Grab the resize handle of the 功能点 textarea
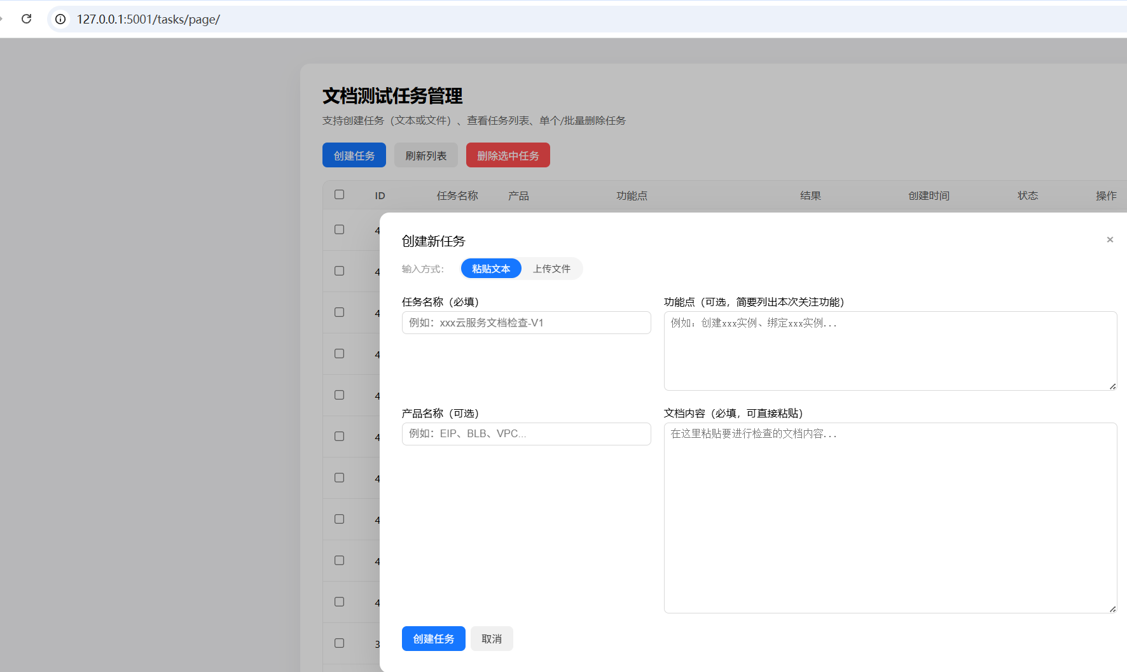1127x672 pixels. click(1112, 386)
